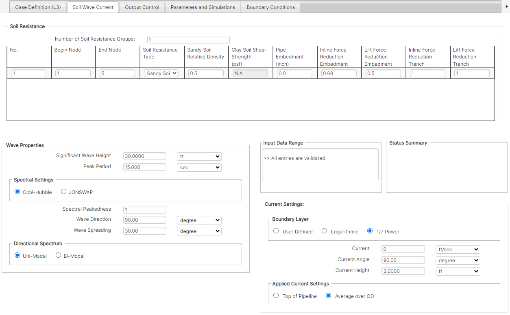Screen dimensions: 510x315
Task: Click the Current Angle value field
Action: click(x=403, y=260)
